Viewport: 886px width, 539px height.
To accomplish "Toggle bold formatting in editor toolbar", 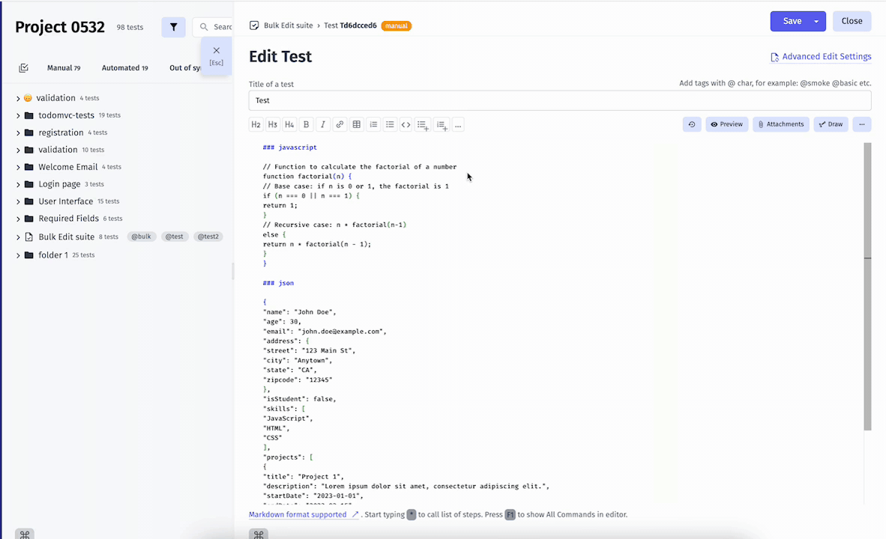I will pyautogui.click(x=307, y=125).
